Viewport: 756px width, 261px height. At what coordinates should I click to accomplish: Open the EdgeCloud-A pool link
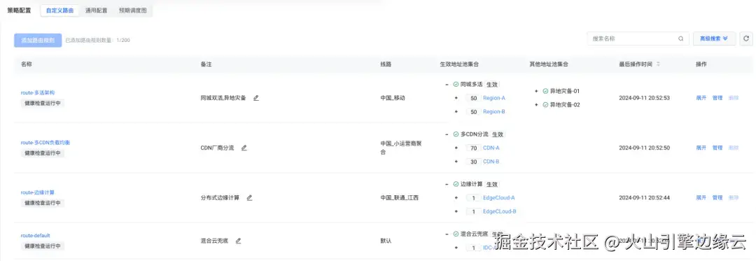pyautogui.click(x=499, y=198)
